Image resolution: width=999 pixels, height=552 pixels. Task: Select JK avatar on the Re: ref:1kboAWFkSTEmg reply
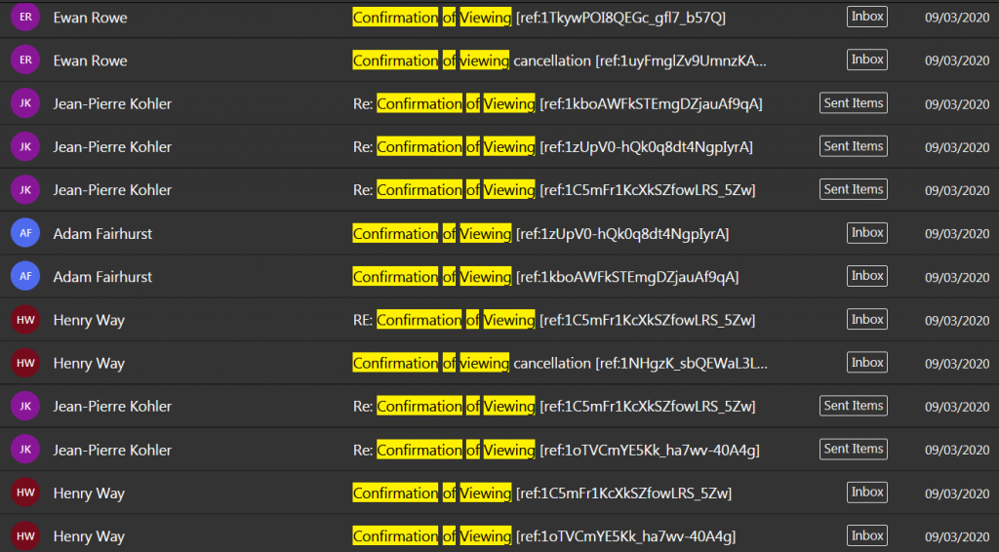tap(25, 103)
